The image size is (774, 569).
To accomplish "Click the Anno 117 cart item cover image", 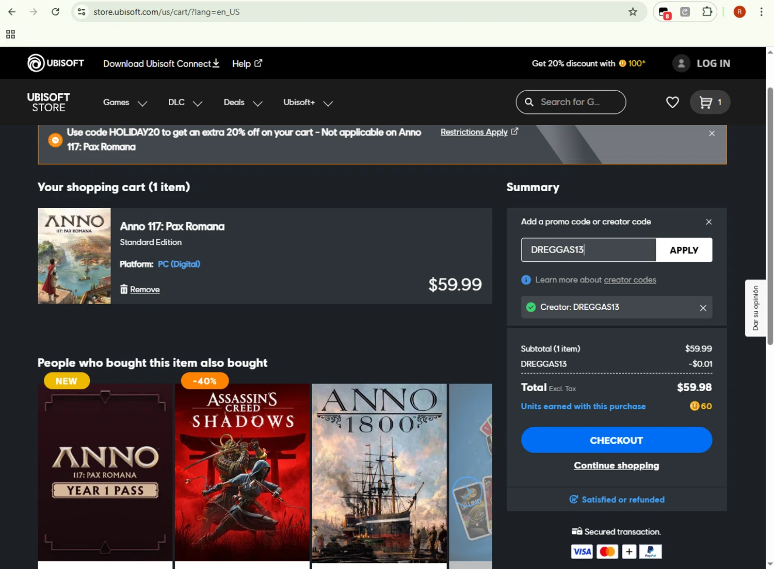I will pyautogui.click(x=74, y=256).
